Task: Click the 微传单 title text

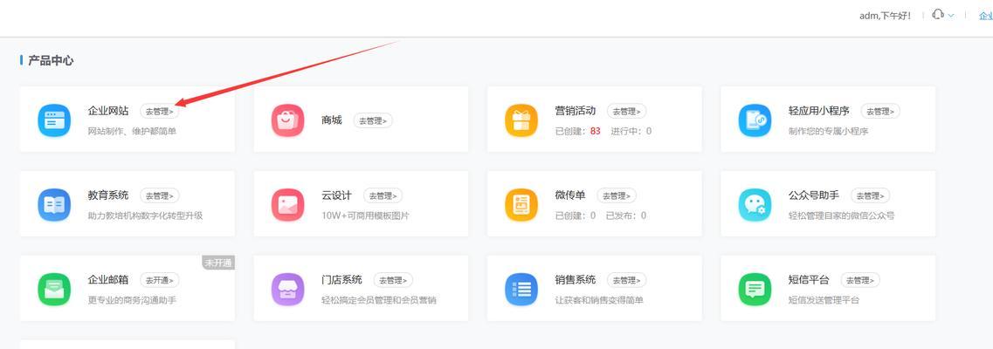Action: click(x=570, y=195)
